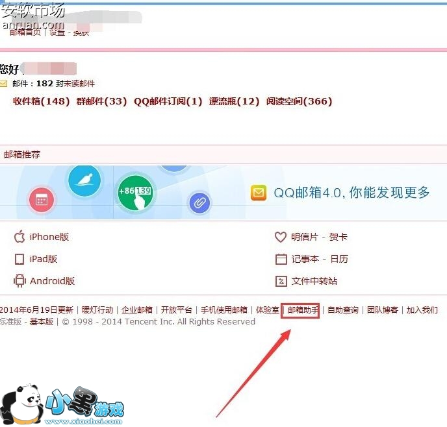Click the tablet icon beside iPad版
The width and height of the screenshot is (447, 427).
(x=19, y=259)
